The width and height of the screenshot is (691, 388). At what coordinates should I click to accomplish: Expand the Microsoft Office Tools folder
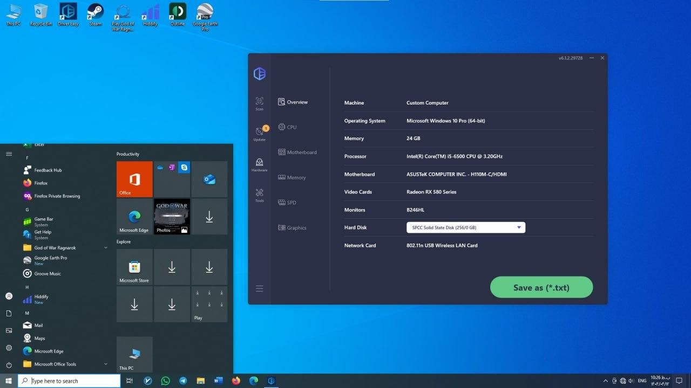click(x=65, y=364)
